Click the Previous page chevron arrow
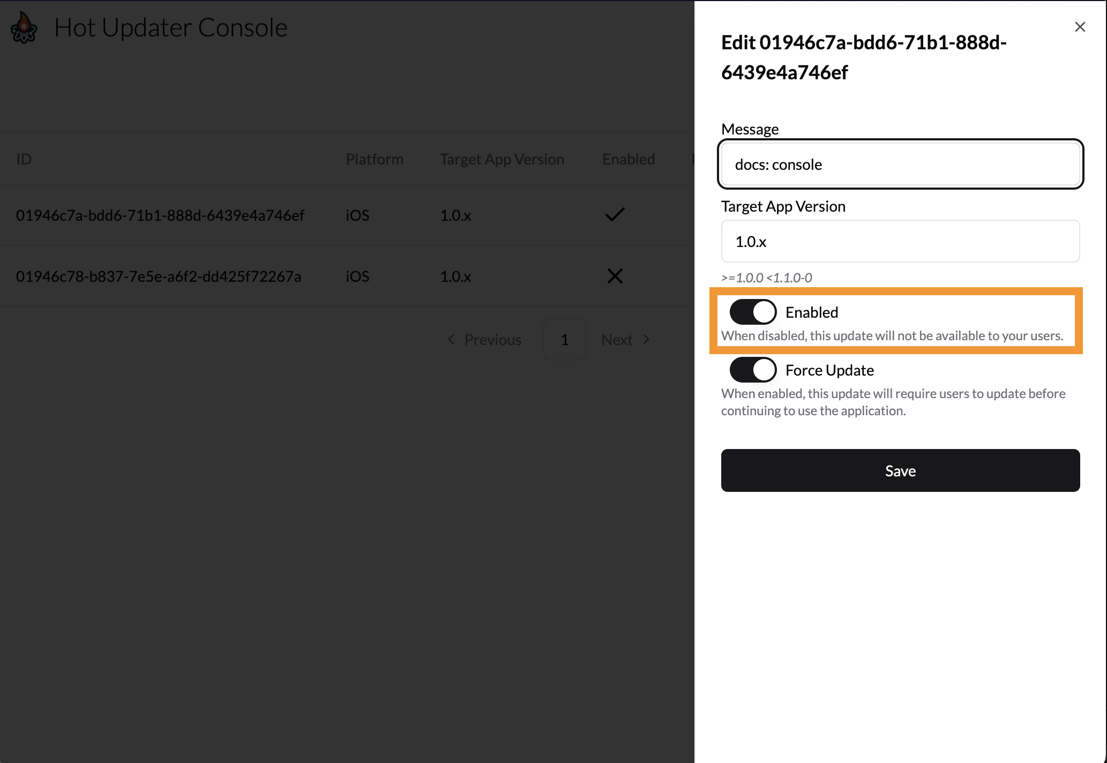 tap(451, 339)
